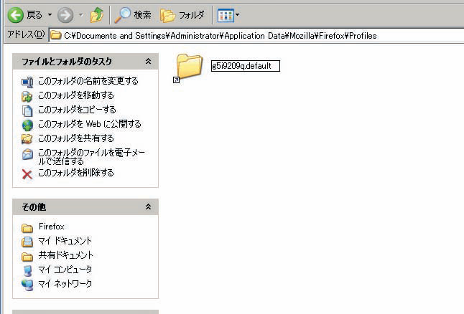This screenshot has height=314, width=464.
Task: Click the 共有ドキュメント folder icon
Action: click(x=27, y=257)
